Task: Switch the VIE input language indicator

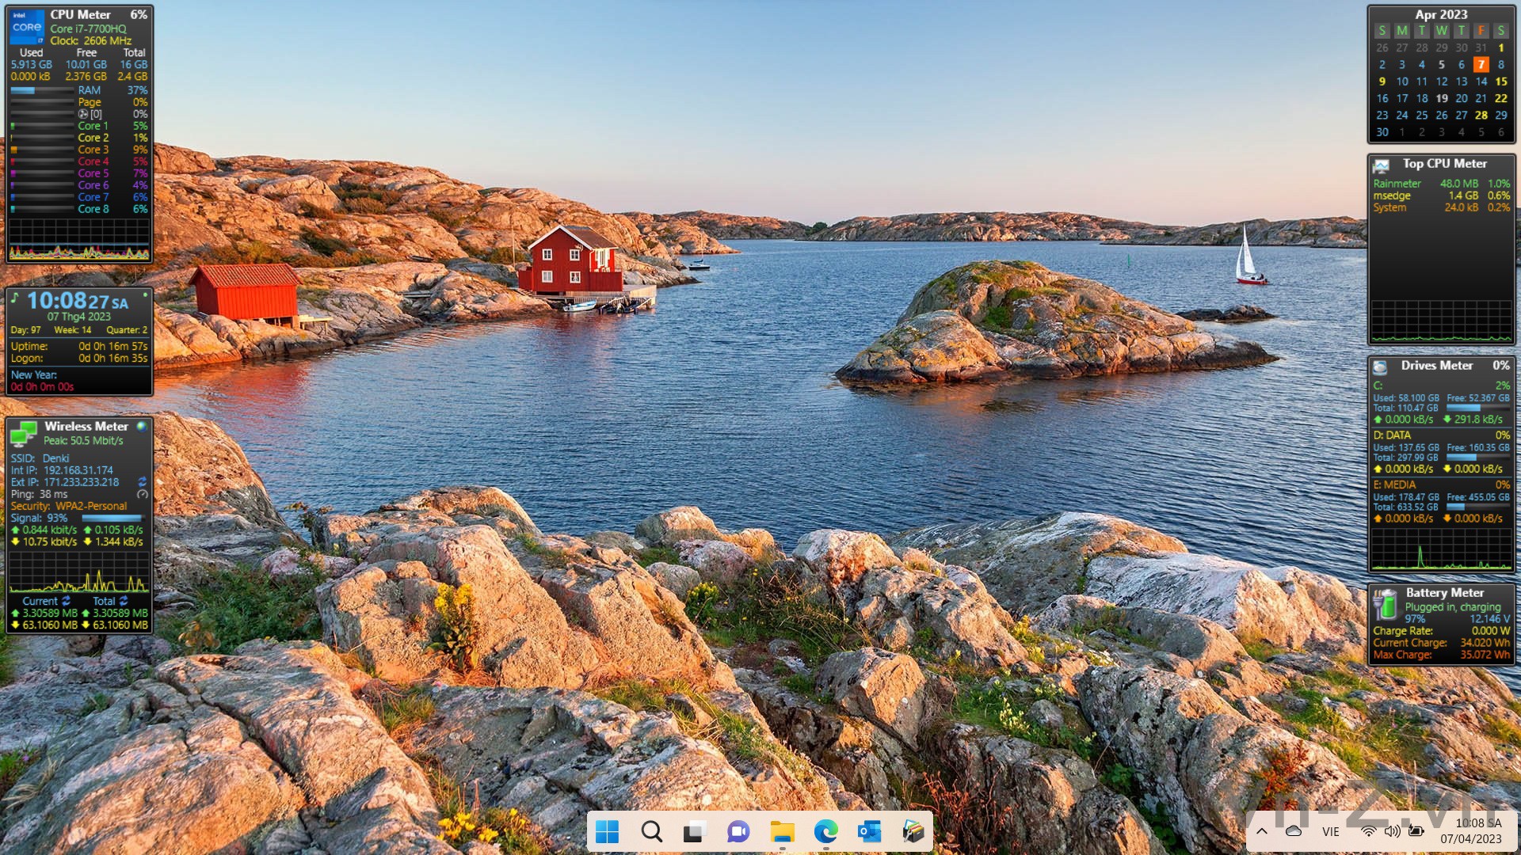Action: pyautogui.click(x=1331, y=831)
